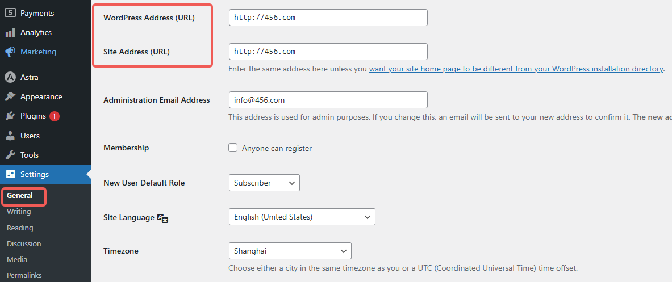
Task: Open the Permalinks settings page
Action: 24,275
